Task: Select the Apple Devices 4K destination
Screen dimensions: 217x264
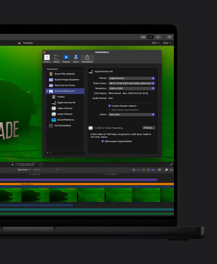Action: [65, 103]
